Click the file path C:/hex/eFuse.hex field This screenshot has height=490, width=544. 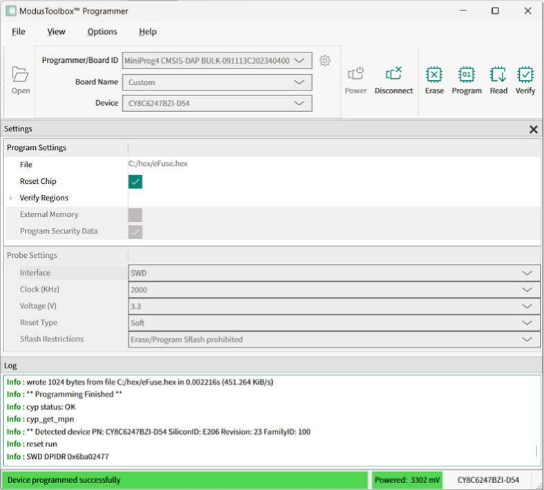334,164
